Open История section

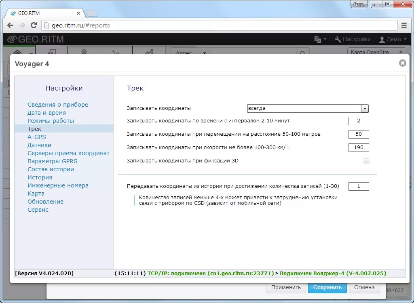(x=40, y=177)
